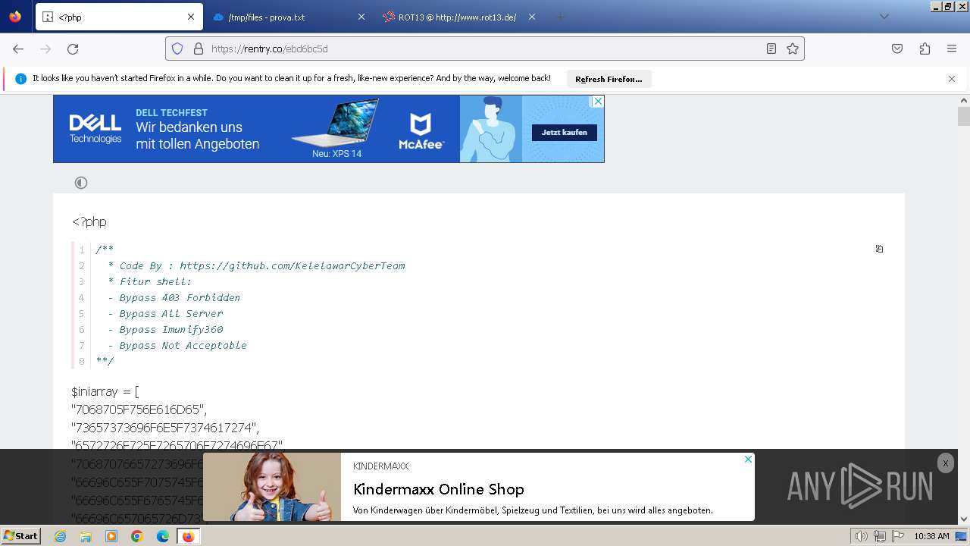Open network status tray icon
Image resolution: width=970 pixels, height=546 pixels.
point(880,536)
